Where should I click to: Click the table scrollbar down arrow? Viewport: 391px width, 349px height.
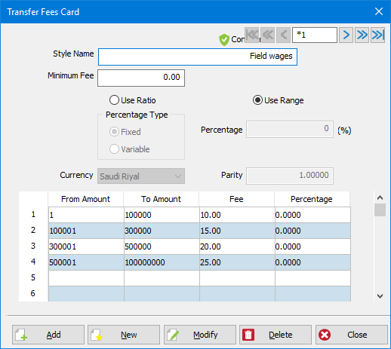(380, 295)
